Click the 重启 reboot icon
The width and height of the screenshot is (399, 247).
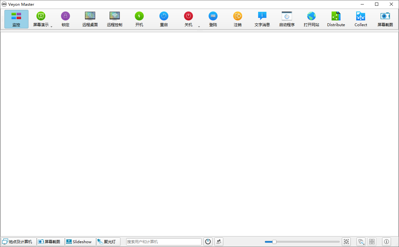(x=164, y=19)
